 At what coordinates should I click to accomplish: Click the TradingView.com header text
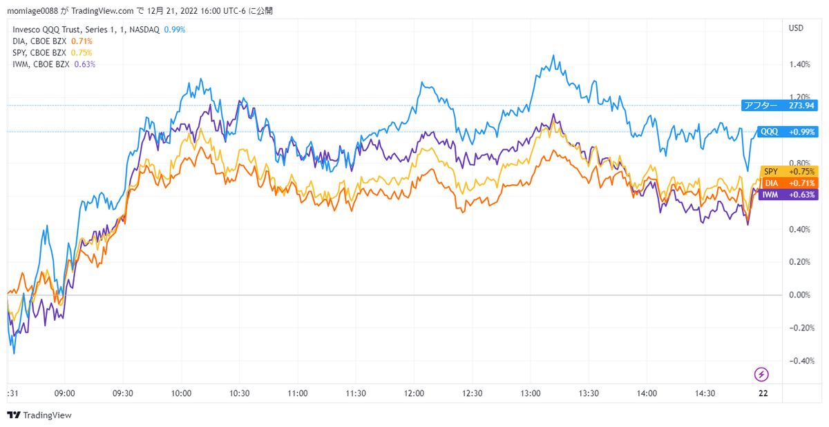pos(102,10)
